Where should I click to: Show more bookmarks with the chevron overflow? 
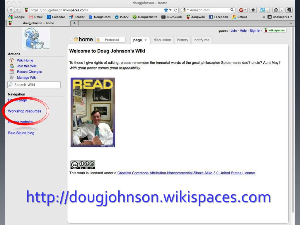264,17
